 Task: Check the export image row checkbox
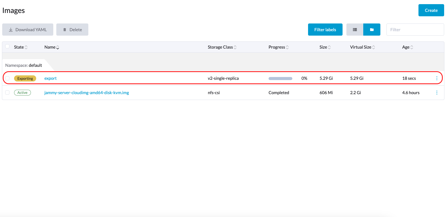click(x=7, y=78)
